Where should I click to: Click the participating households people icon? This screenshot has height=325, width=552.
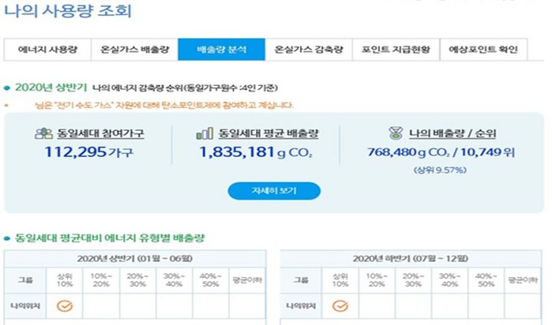pos(43,134)
